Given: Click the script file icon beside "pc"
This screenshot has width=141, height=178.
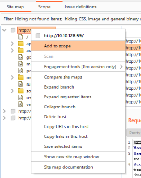Looking at the screenshot, I should click(21, 71).
